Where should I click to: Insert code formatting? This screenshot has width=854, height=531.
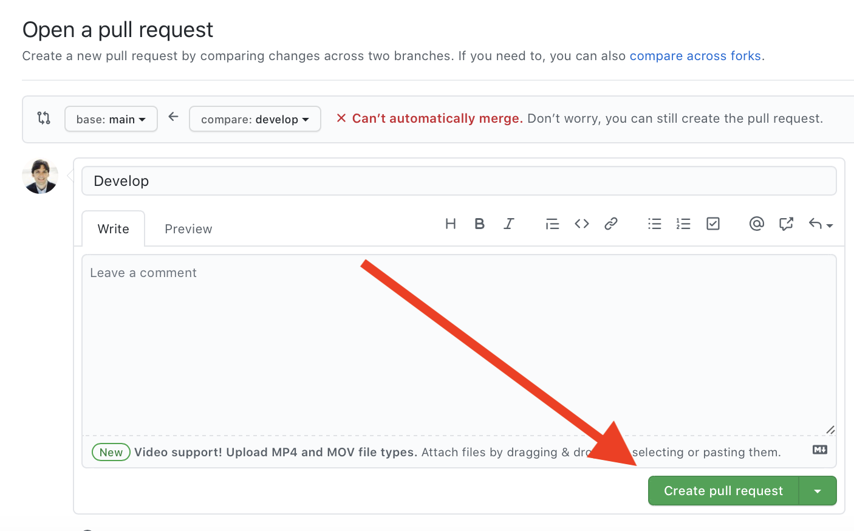pyautogui.click(x=581, y=224)
